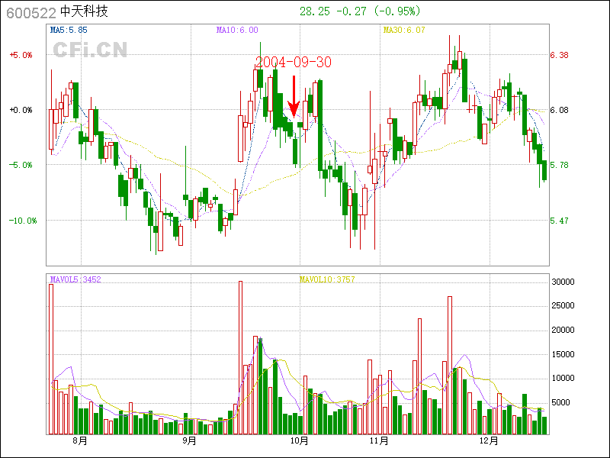
Task: Click the price quote 28.25 -0.27 (-0.95%)
Action: tap(360, 11)
